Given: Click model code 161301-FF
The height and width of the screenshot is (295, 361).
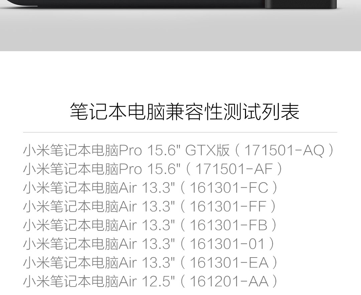Looking at the screenshot, I should 228,206.
